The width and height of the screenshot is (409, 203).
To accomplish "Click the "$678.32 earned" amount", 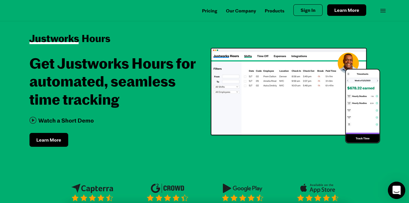I will (361, 88).
